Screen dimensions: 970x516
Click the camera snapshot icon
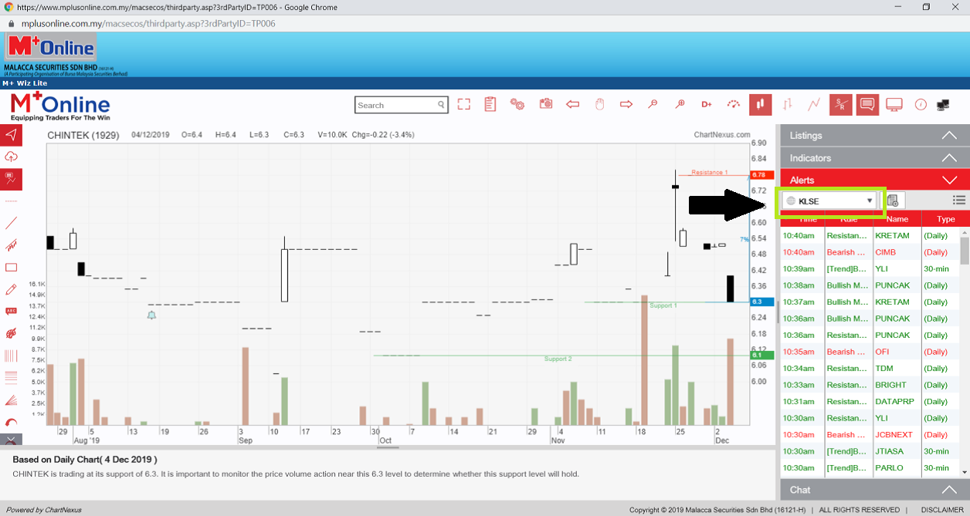pos(546,104)
